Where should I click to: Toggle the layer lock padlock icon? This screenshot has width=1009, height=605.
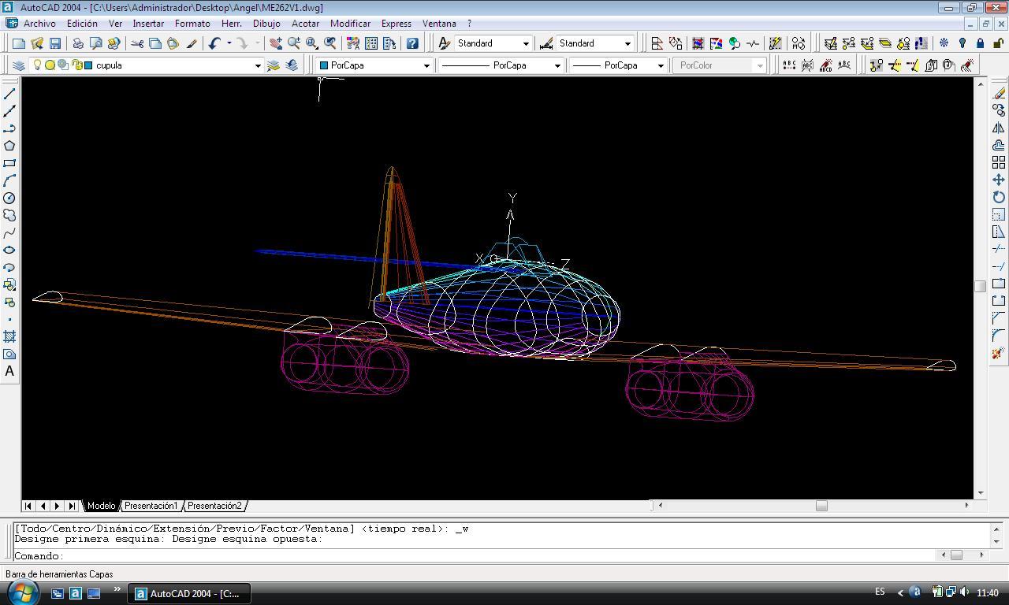[x=76, y=65]
